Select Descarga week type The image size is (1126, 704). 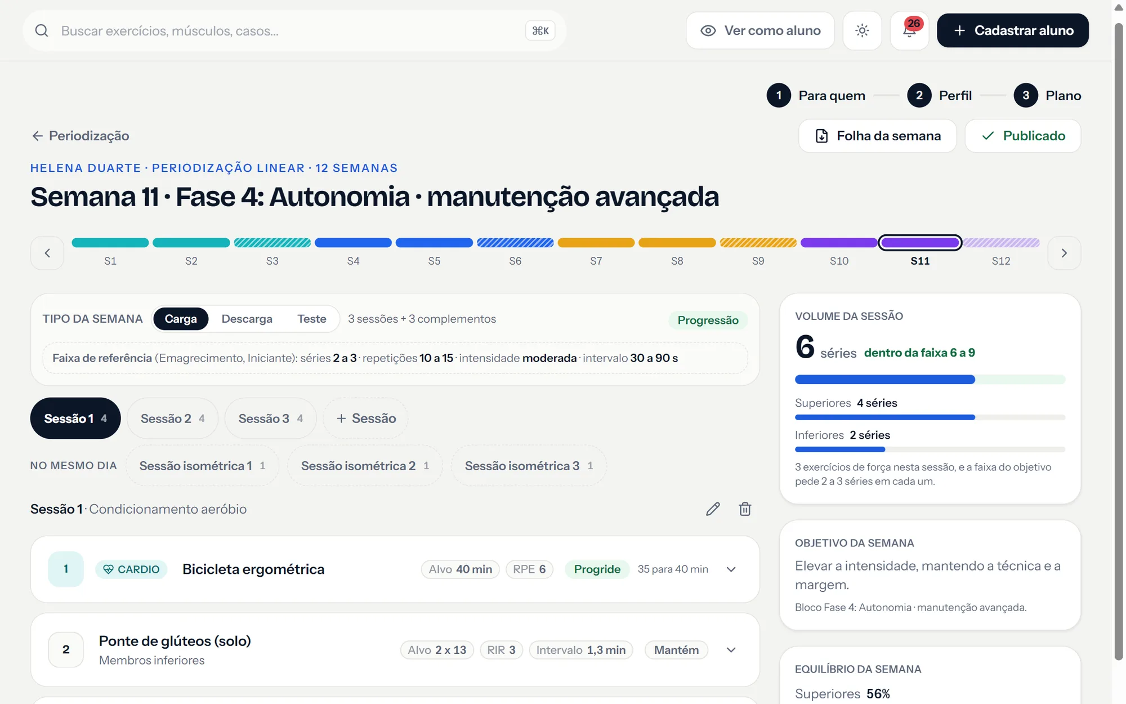coord(247,319)
